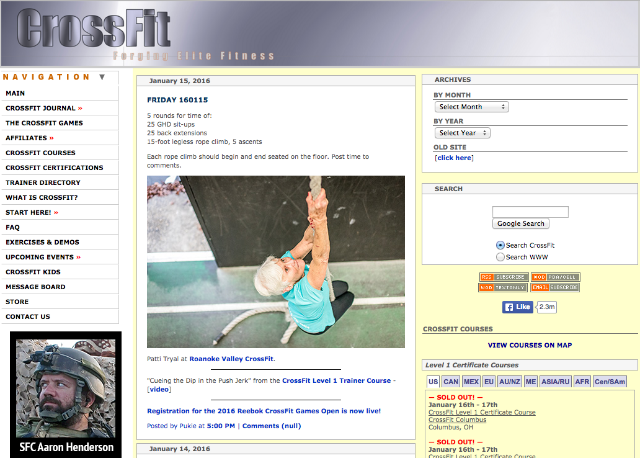Open CrossFit Columbus course link
Screen dimensions: 640x458
[x=457, y=420]
